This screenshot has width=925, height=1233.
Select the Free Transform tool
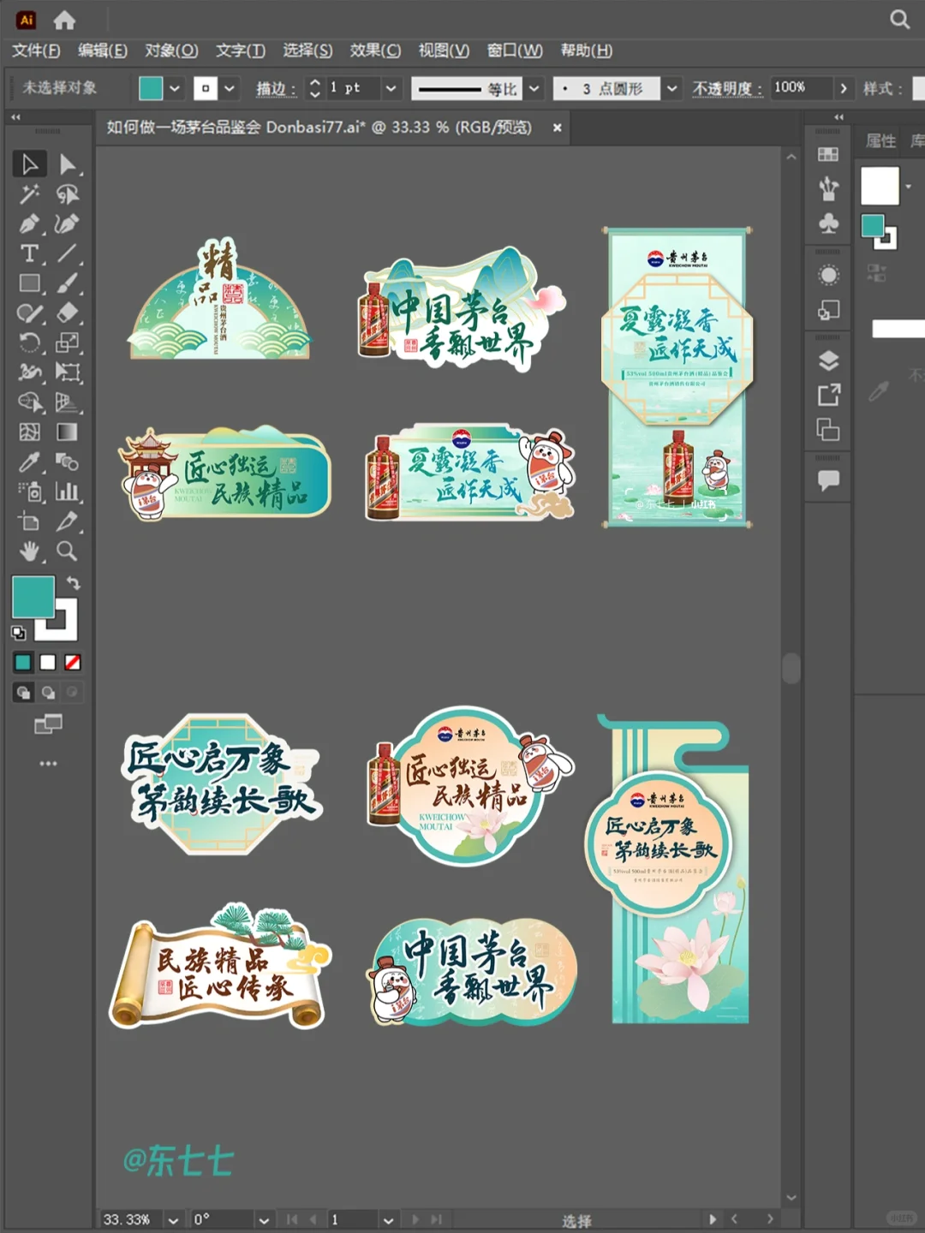pos(67,372)
